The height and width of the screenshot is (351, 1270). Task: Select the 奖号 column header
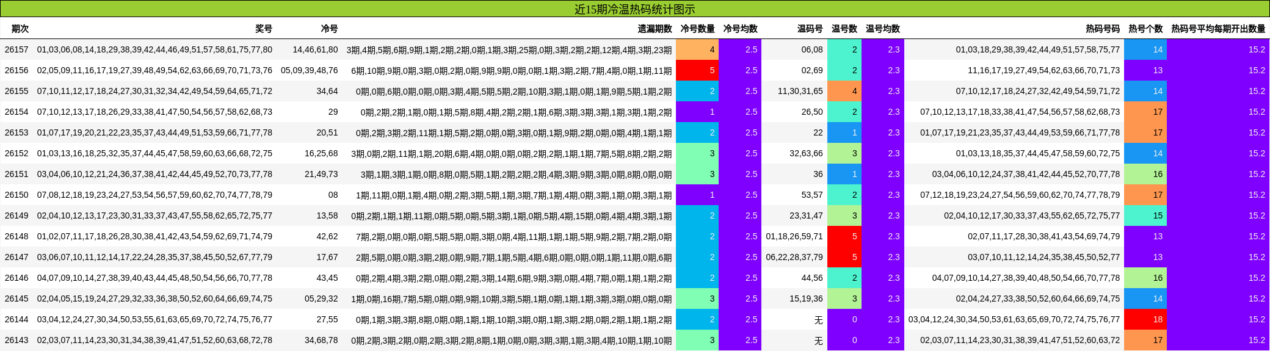[x=264, y=29]
